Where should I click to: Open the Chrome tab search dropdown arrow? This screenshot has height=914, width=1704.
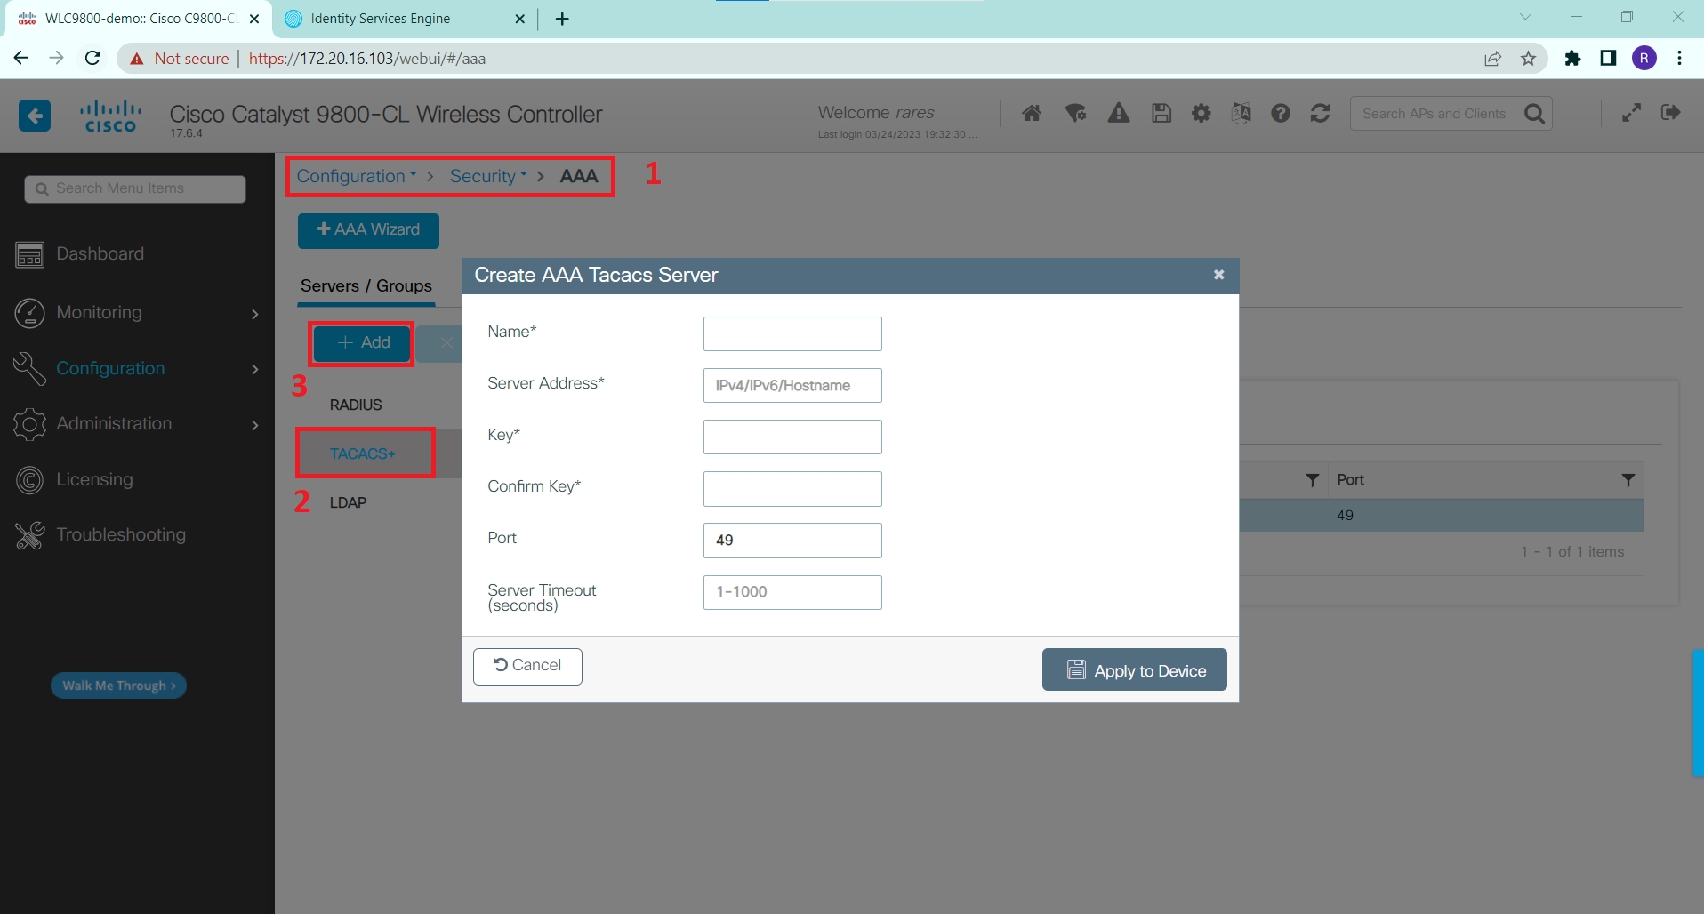coord(1525,17)
